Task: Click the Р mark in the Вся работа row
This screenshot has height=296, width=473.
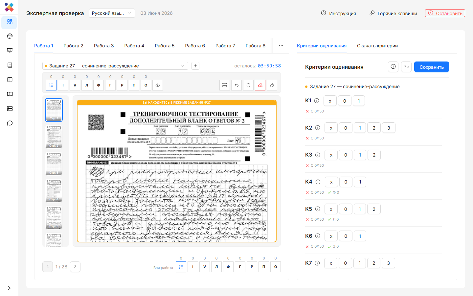Action: coord(252,267)
